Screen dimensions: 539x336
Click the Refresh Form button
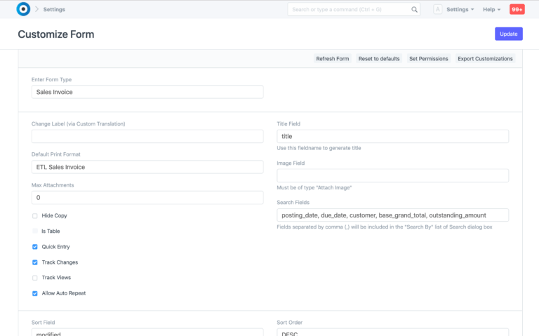point(332,59)
